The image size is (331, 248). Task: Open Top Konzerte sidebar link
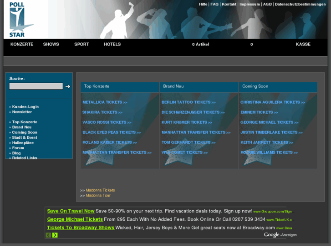point(25,122)
